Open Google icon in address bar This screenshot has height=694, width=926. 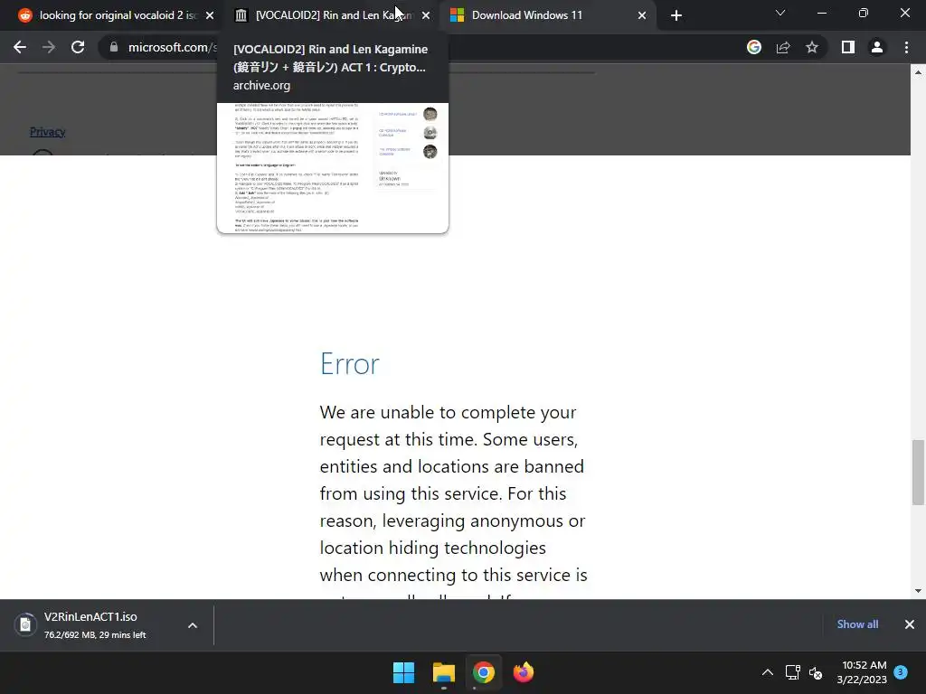pyautogui.click(x=754, y=47)
